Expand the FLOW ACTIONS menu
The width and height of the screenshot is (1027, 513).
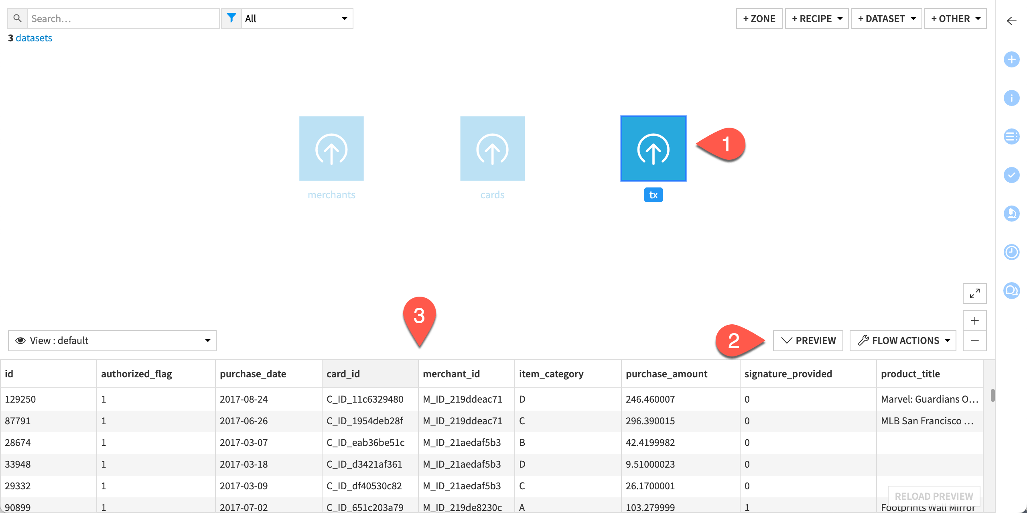[x=903, y=340]
